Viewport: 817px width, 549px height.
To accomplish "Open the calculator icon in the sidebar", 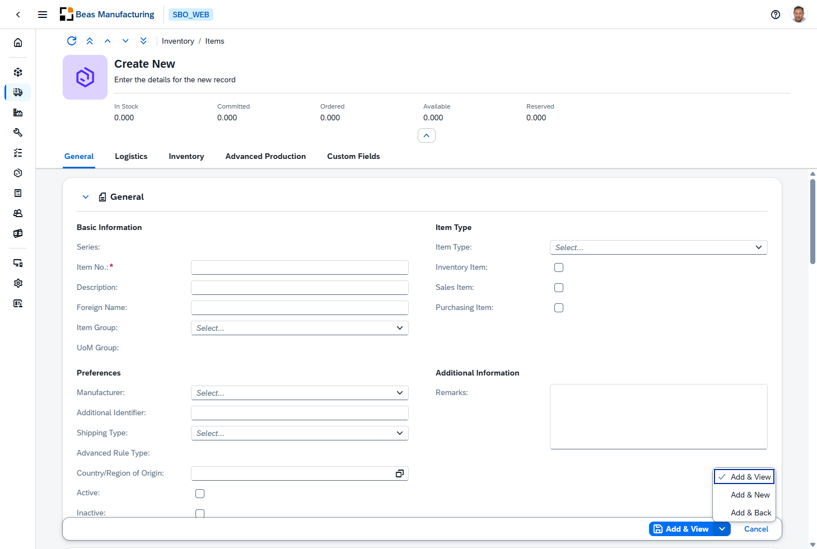I will [18, 193].
